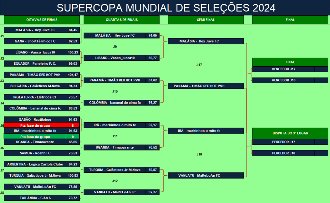Image resolution: width=330 pixels, height=203 pixels.
Task: Select the Vencedor J18 cell
Action: click(283, 80)
